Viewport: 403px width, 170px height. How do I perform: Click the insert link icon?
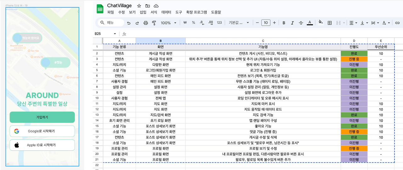[x=397, y=23]
